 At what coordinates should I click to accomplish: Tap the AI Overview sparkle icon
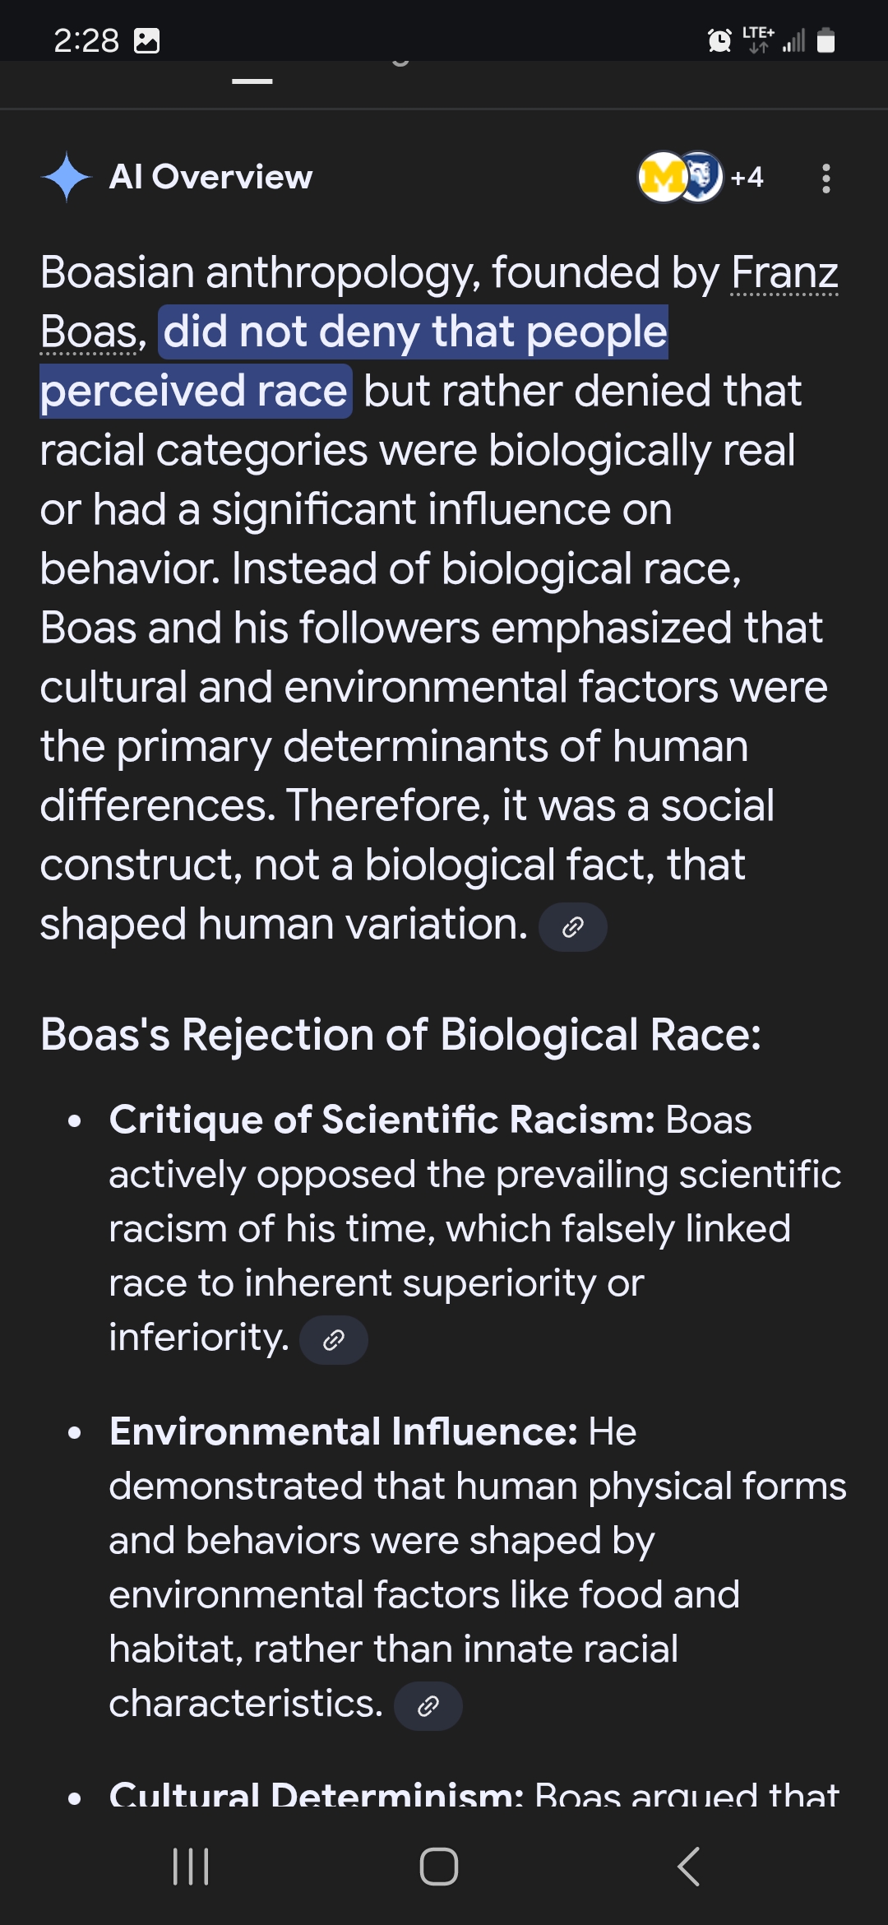(67, 177)
